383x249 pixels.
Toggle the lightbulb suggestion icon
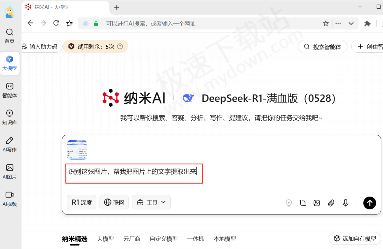(x=289, y=203)
